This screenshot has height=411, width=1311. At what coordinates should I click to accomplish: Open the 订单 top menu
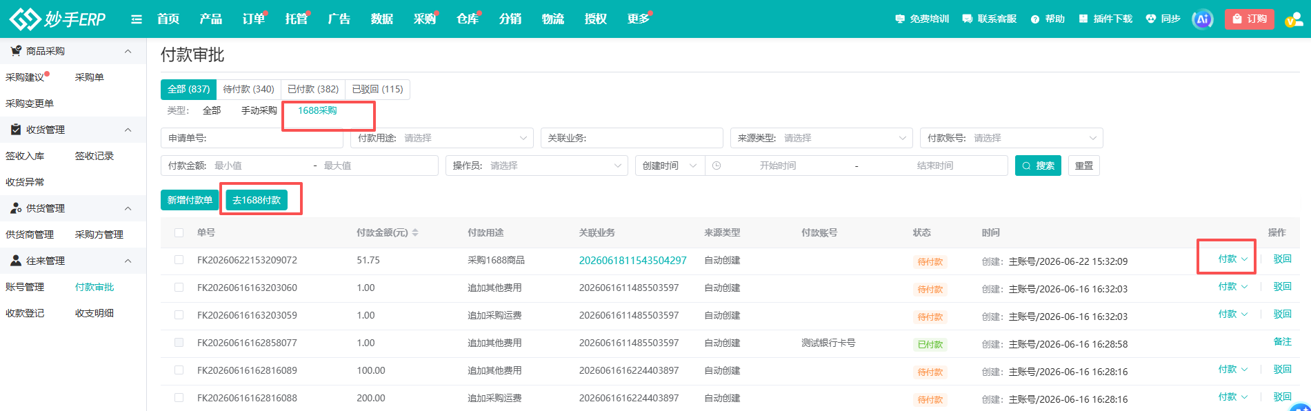[x=254, y=19]
